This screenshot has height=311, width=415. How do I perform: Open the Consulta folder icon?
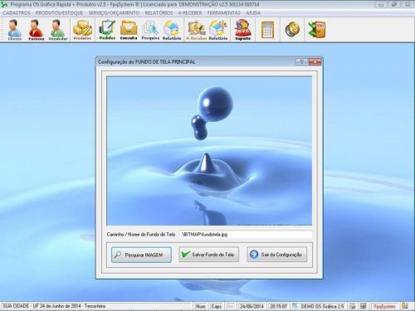pyautogui.click(x=129, y=30)
